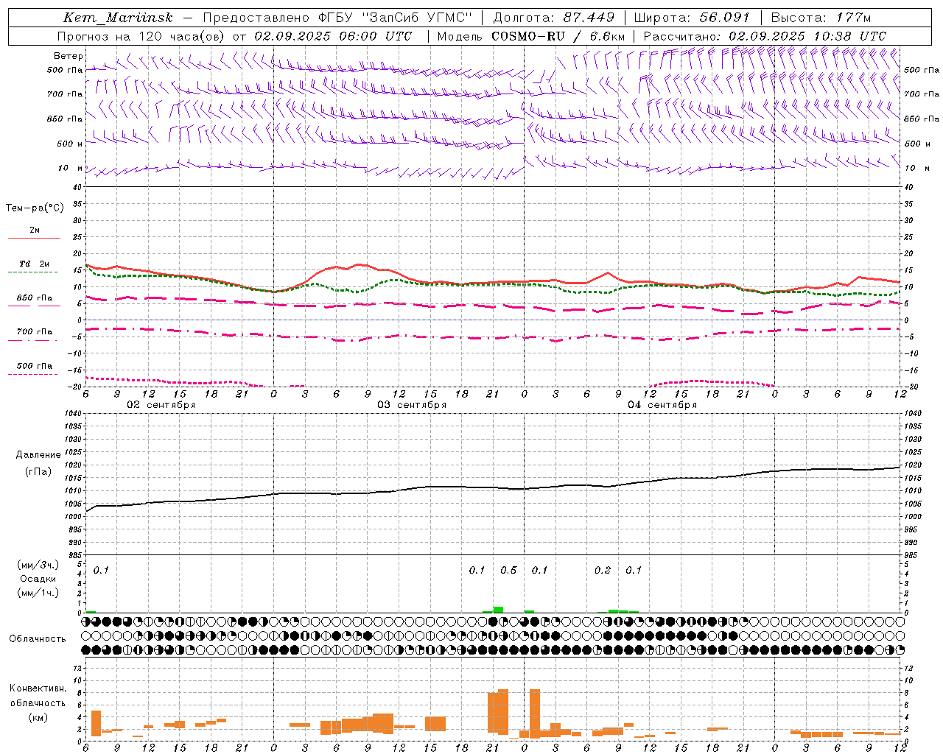Screen dimensions: 943x754
Task: Click the latitude value "Широта: 56.091"
Action: (x=691, y=18)
